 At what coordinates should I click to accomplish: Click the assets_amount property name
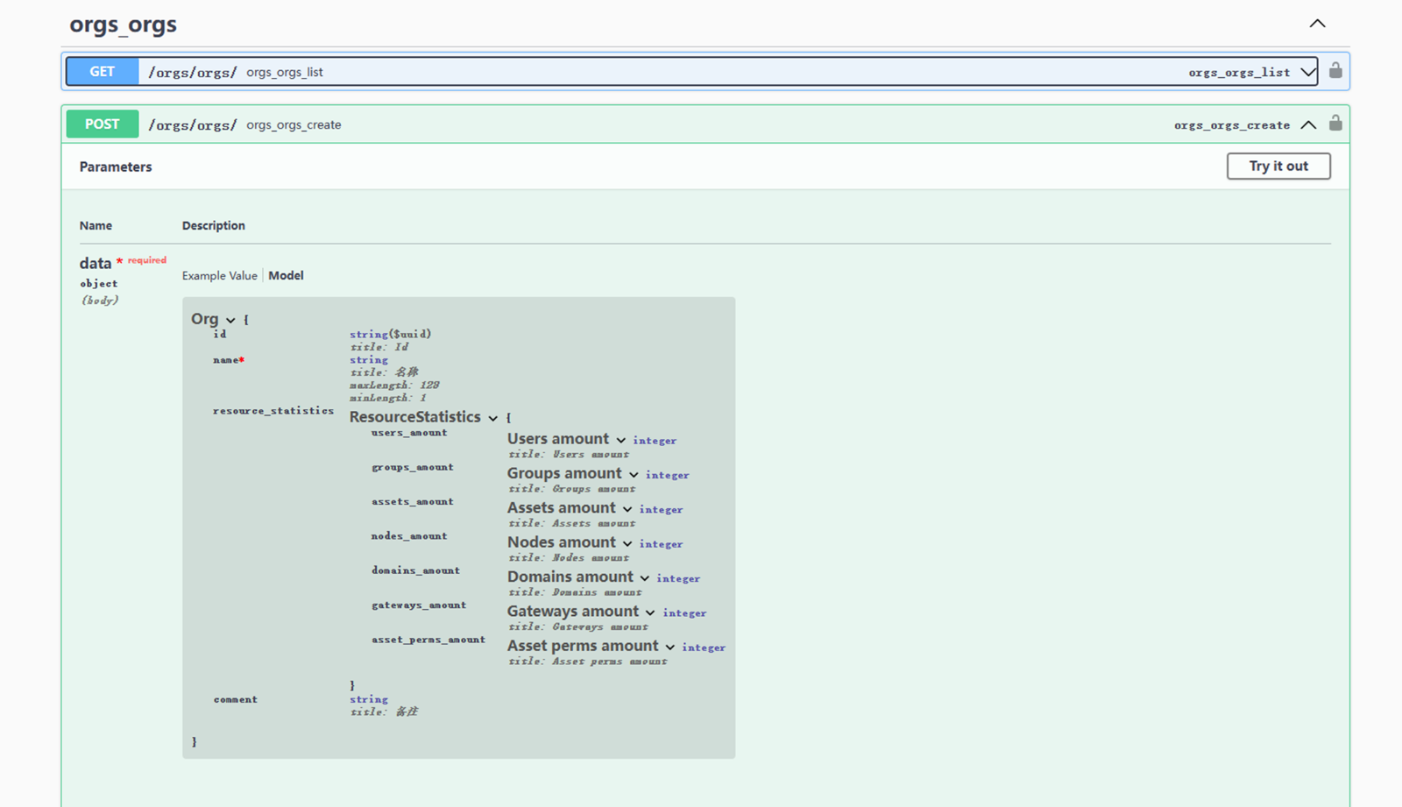coord(413,501)
